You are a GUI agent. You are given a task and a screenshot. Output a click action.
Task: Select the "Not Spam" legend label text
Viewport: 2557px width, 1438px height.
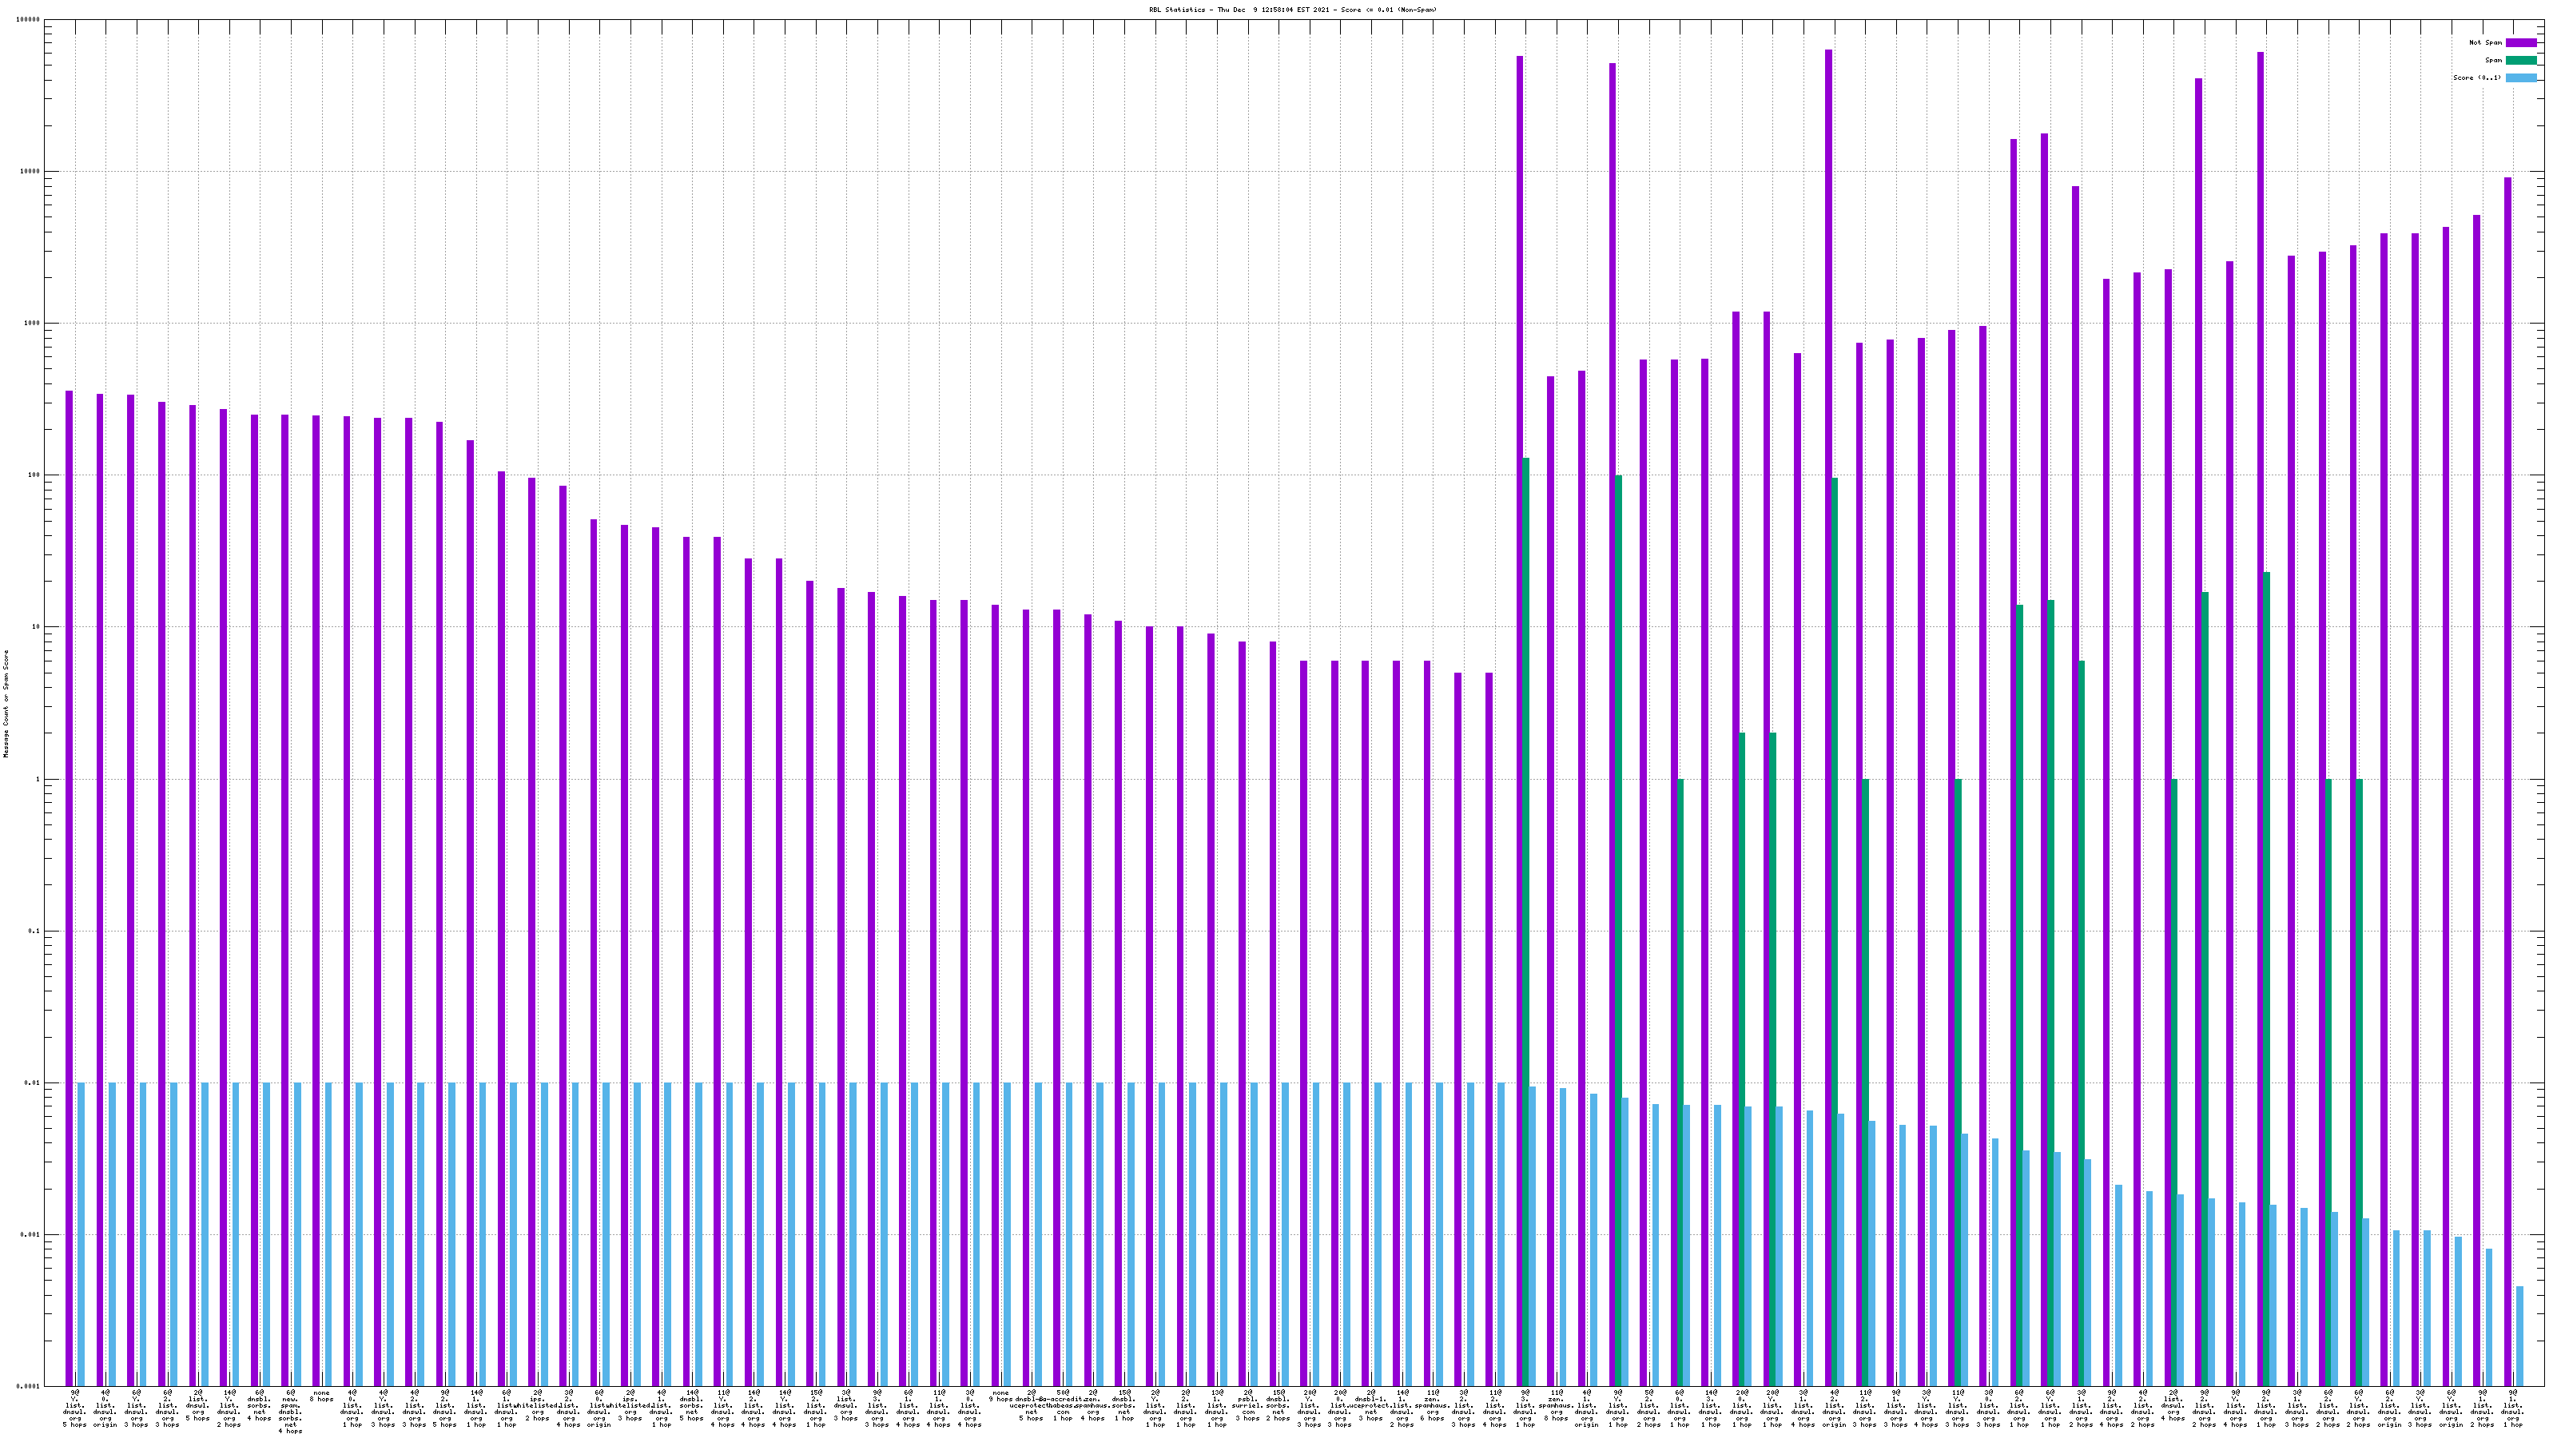(2486, 42)
